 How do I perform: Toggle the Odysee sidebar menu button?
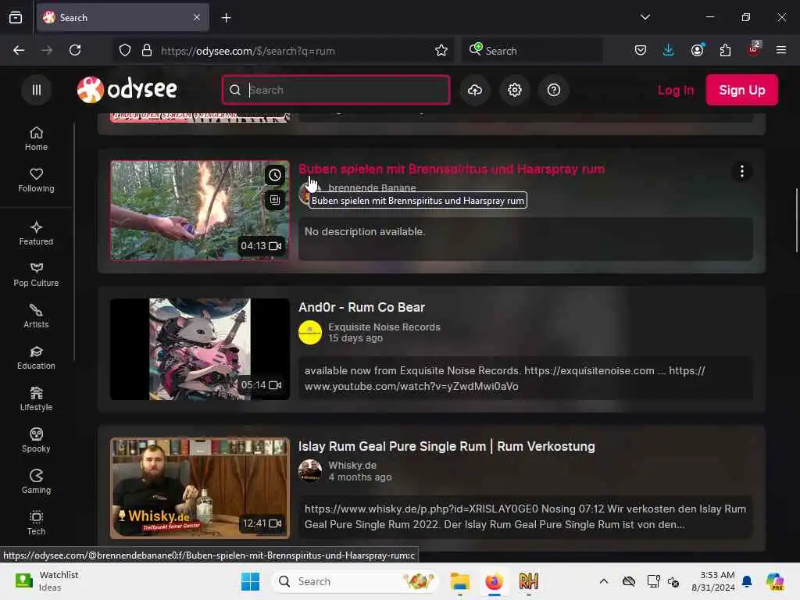point(36,90)
